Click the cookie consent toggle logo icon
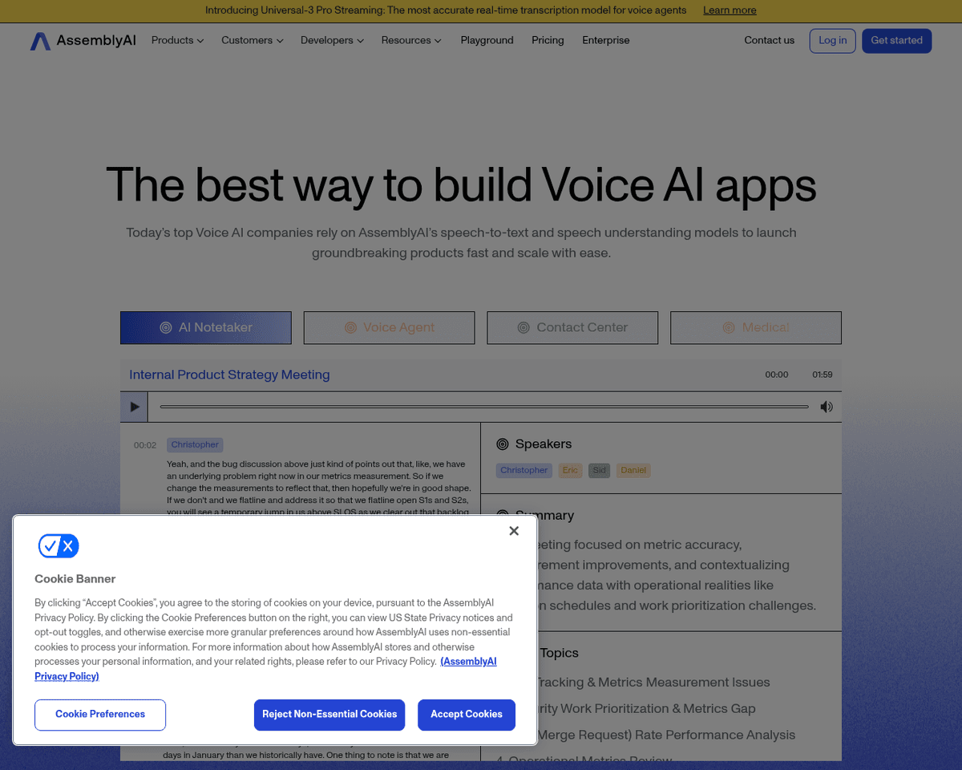 [x=59, y=546]
